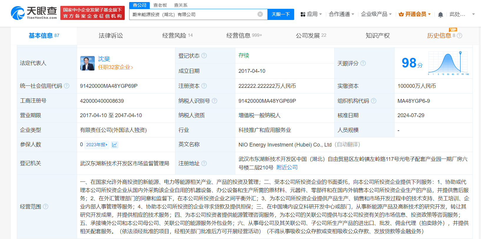Click 沈斐's portrait thumbnail
Screen dimensions: 481x239
pyautogui.click(x=87, y=63)
